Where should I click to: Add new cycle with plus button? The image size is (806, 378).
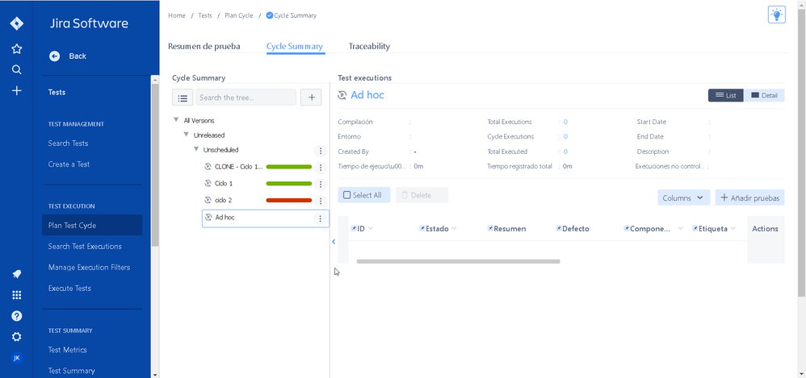pyautogui.click(x=311, y=97)
